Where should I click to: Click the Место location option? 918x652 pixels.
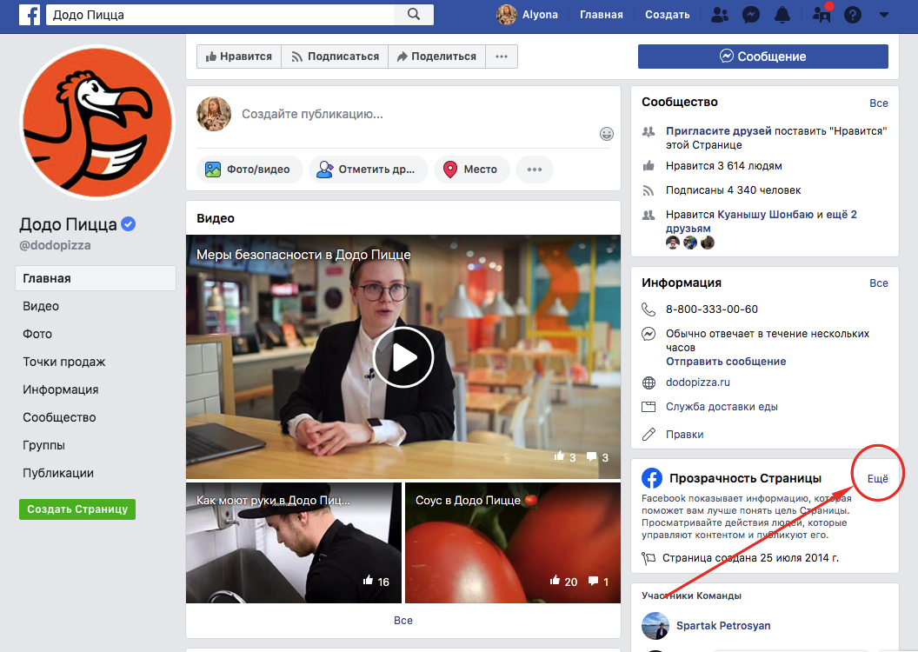(x=472, y=170)
